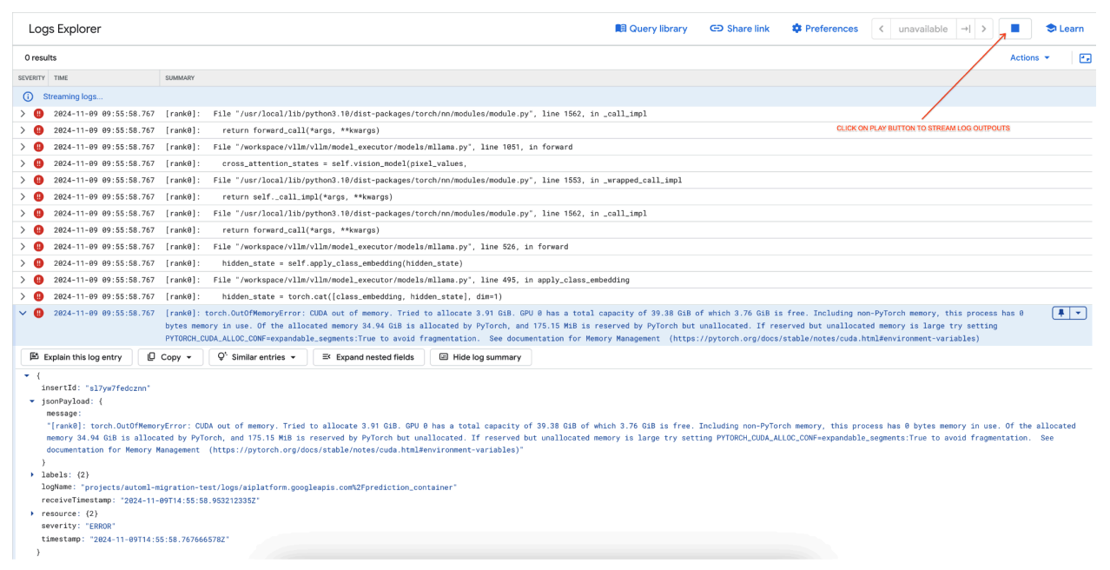Image resolution: width=1110 pixels, height=570 pixels.
Task: Pin the OutOfMemoryError log entry
Action: (x=1061, y=313)
